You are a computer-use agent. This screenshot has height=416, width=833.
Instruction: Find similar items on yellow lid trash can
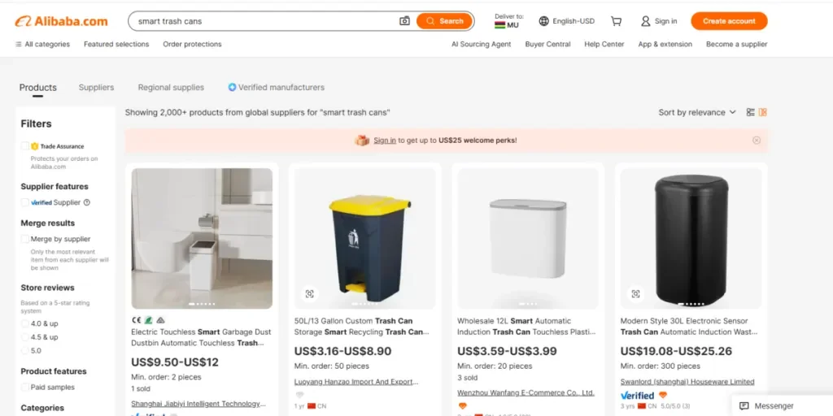310,294
